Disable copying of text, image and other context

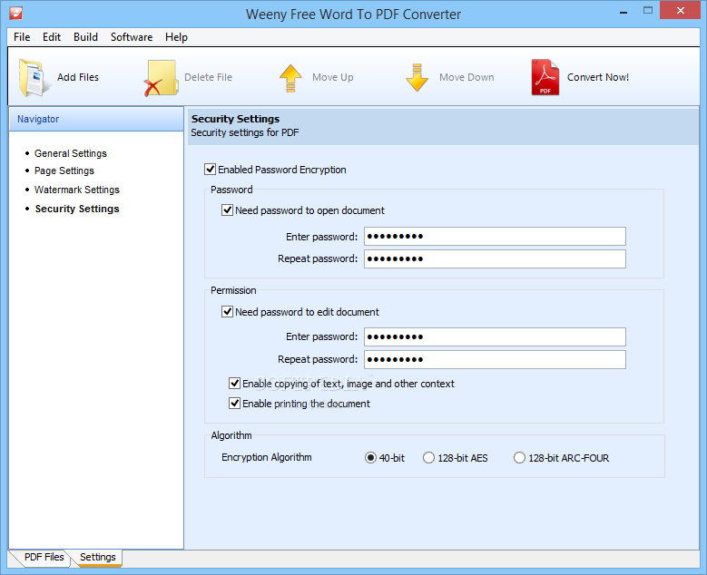pos(234,384)
